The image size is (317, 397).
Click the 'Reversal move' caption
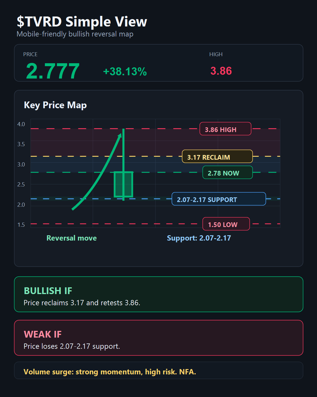pyautogui.click(x=72, y=238)
